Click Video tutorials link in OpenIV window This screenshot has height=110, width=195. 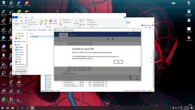click(x=146, y=25)
